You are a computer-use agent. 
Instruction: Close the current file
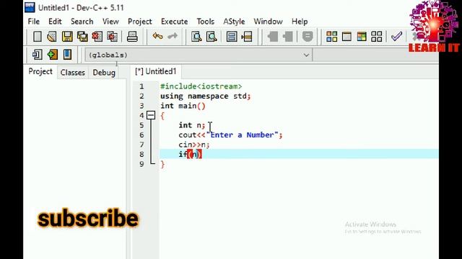(x=97, y=37)
